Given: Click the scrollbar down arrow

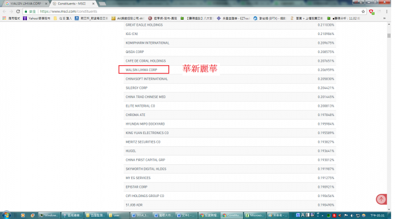Looking at the screenshot, I should [x=389, y=209].
